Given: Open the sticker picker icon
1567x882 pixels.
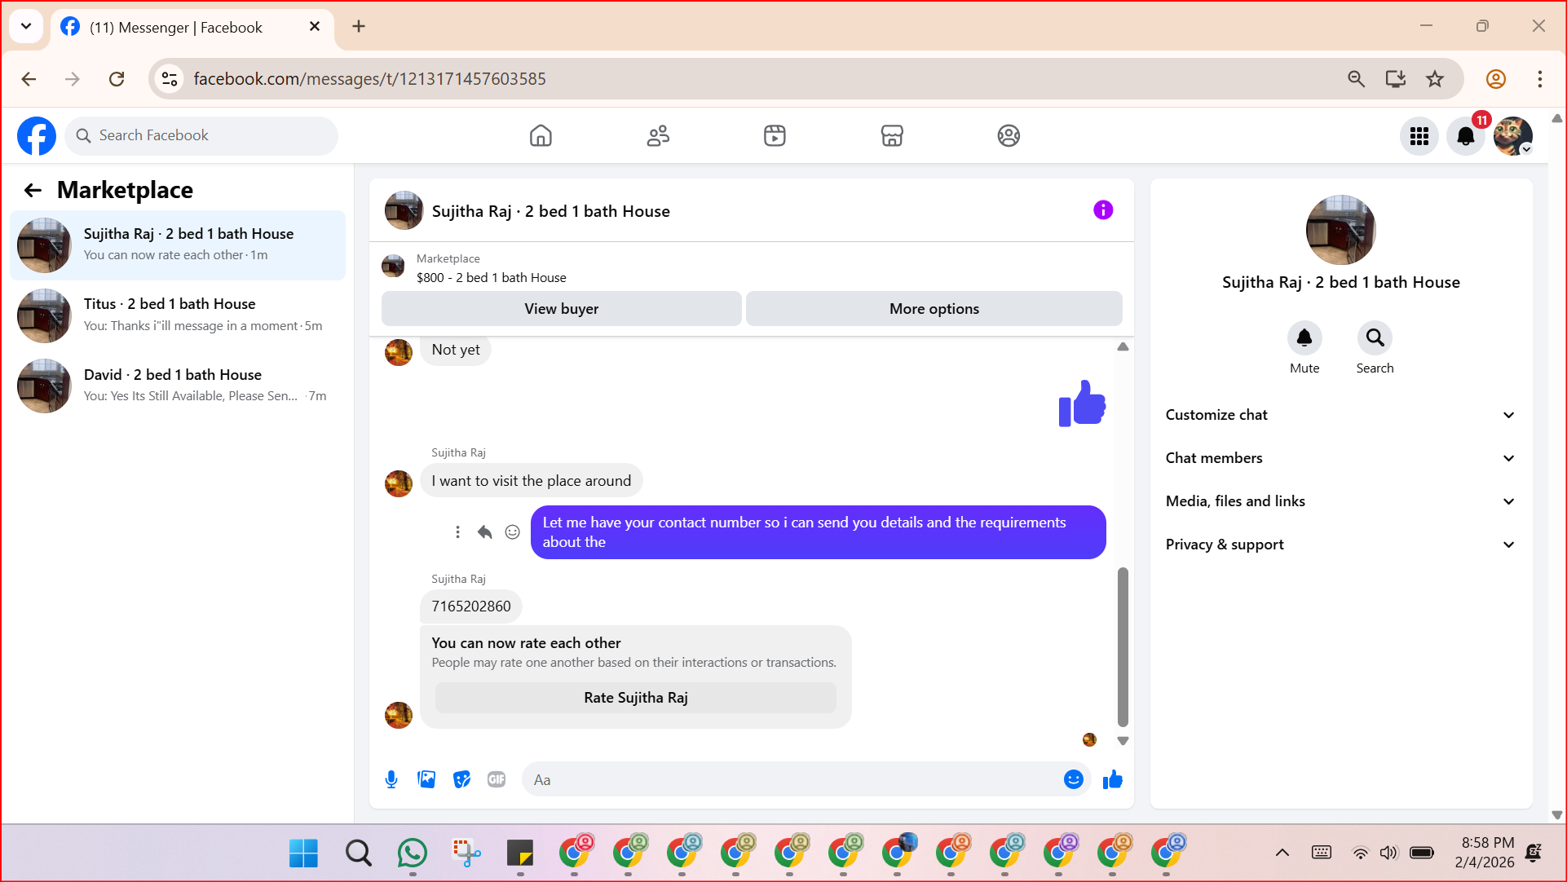Looking at the screenshot, I should (x=461, y=779).
